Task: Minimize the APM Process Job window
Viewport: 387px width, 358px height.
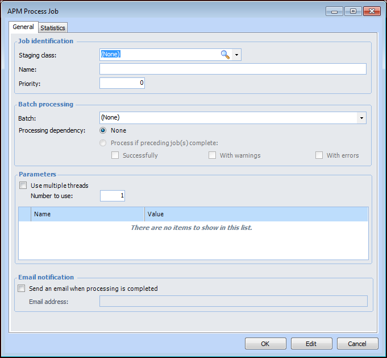Action: click(334, 11)
